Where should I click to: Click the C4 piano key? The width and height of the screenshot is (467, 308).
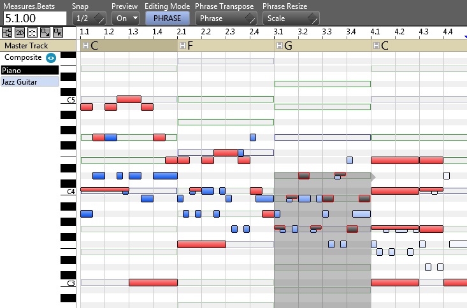tap(68, 192)
